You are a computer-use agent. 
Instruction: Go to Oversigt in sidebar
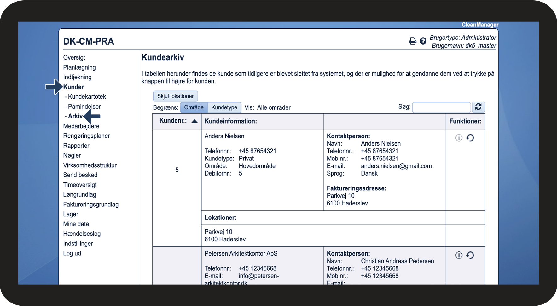click(x=74, y=57)
